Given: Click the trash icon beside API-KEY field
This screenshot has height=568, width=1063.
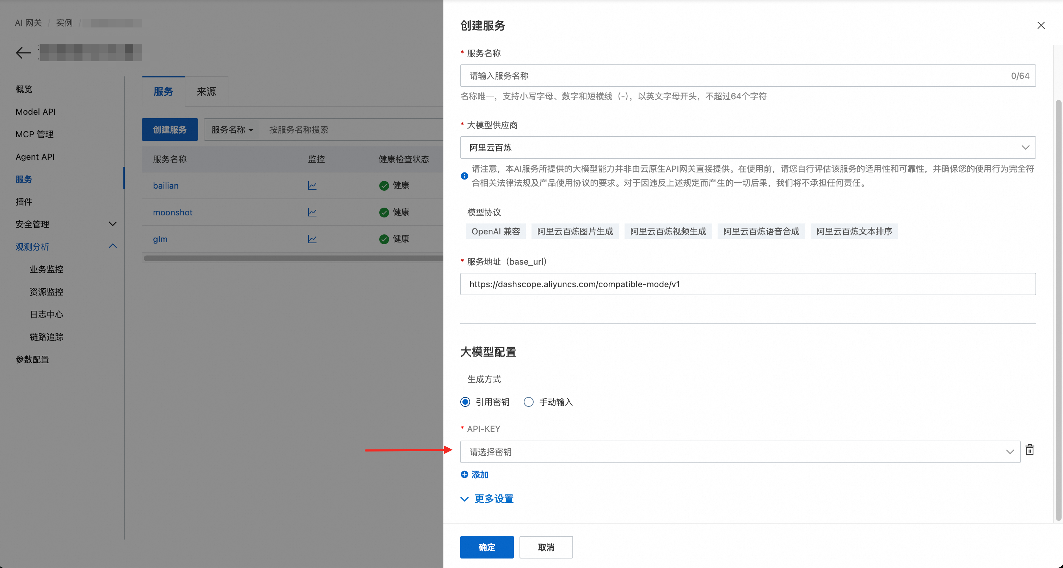Looking at the screenshot, I should [1030, 450].
